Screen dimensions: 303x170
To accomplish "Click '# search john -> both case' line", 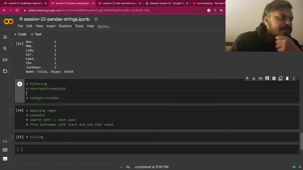I will (x=51, y=119).
